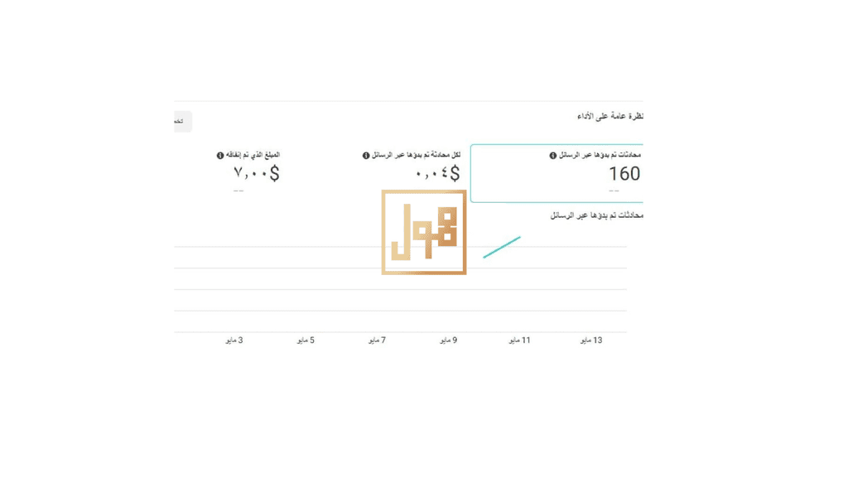848x478 pixels.
Task: Click the golden square logo watermark
Action: pos(424,233)
